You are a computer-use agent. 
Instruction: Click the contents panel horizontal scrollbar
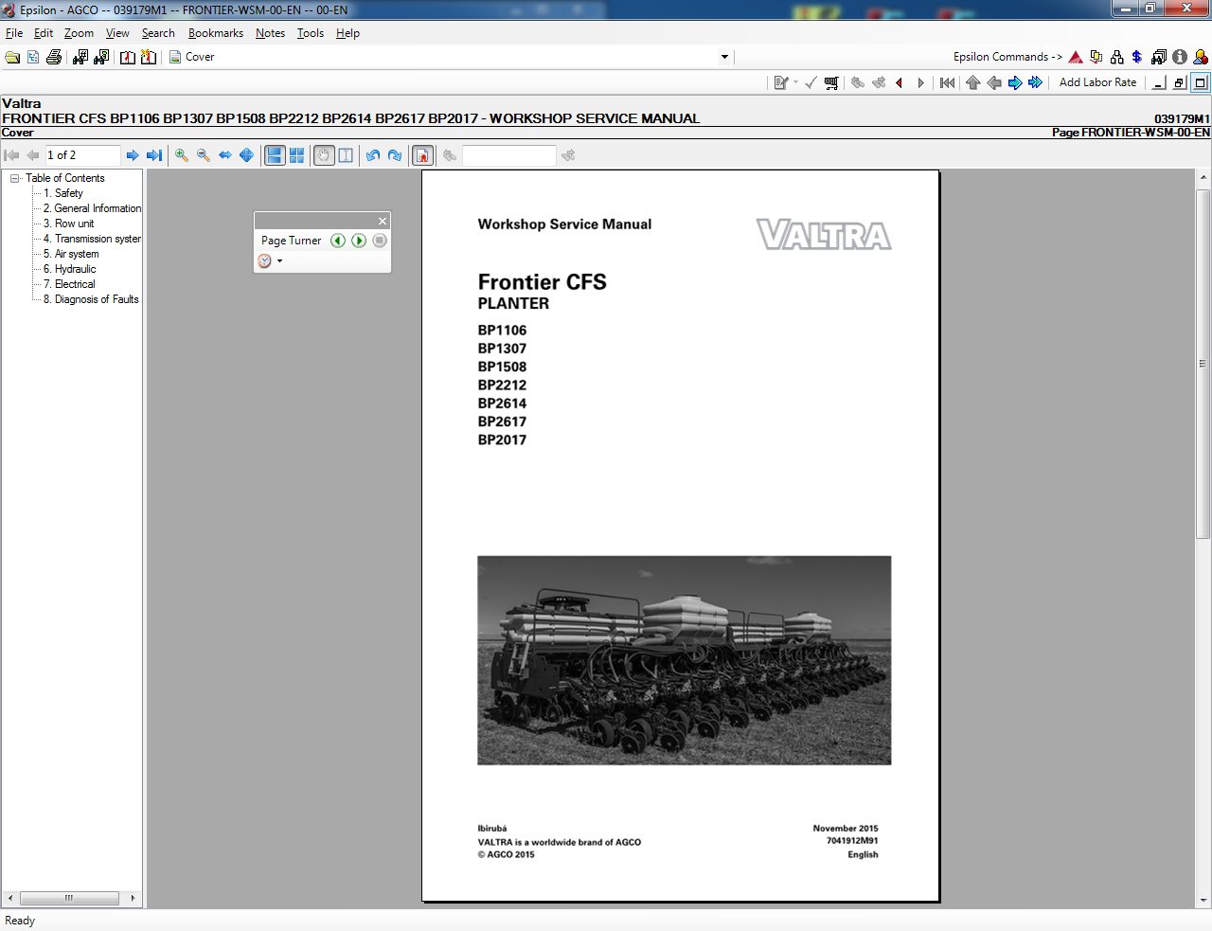(x=71, y=898)
